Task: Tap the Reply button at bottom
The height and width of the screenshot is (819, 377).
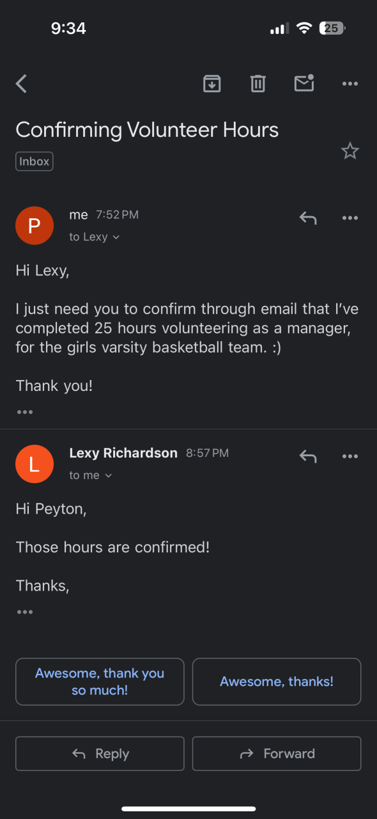Action: (x=100, y=754)
